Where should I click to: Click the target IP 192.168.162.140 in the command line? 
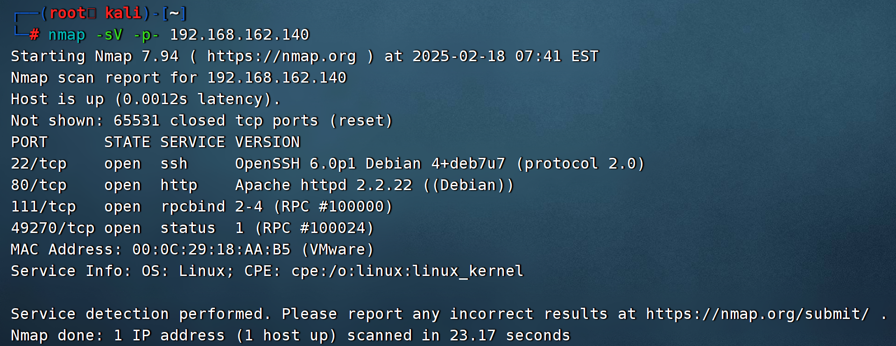239,35
